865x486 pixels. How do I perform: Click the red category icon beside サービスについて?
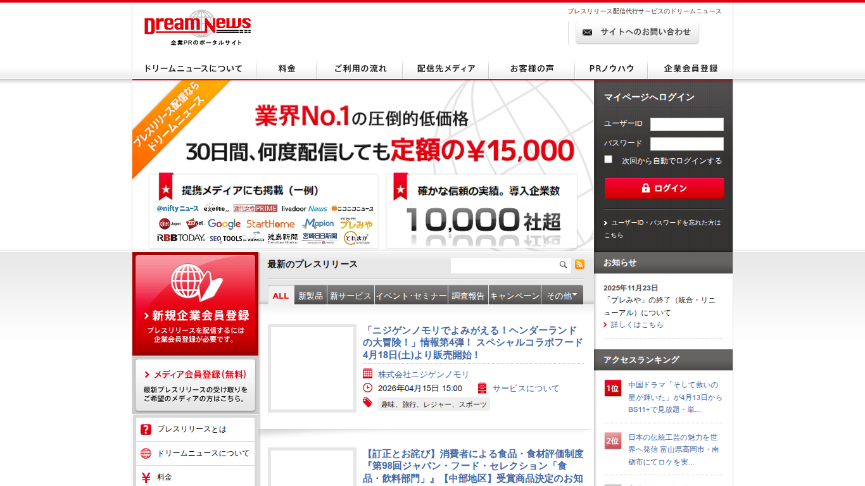483,388
